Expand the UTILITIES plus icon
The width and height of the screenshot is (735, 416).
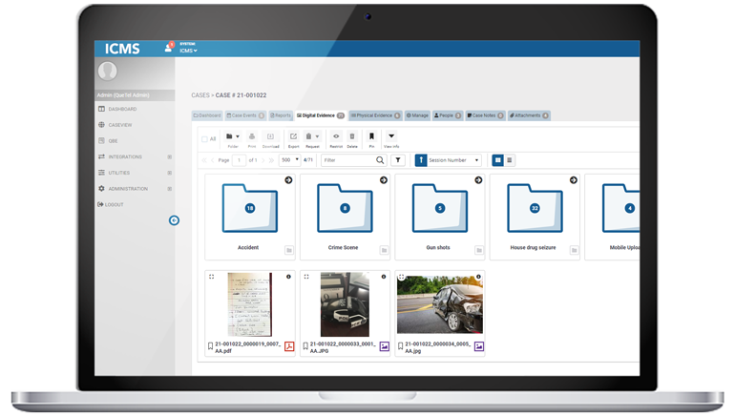170,173
